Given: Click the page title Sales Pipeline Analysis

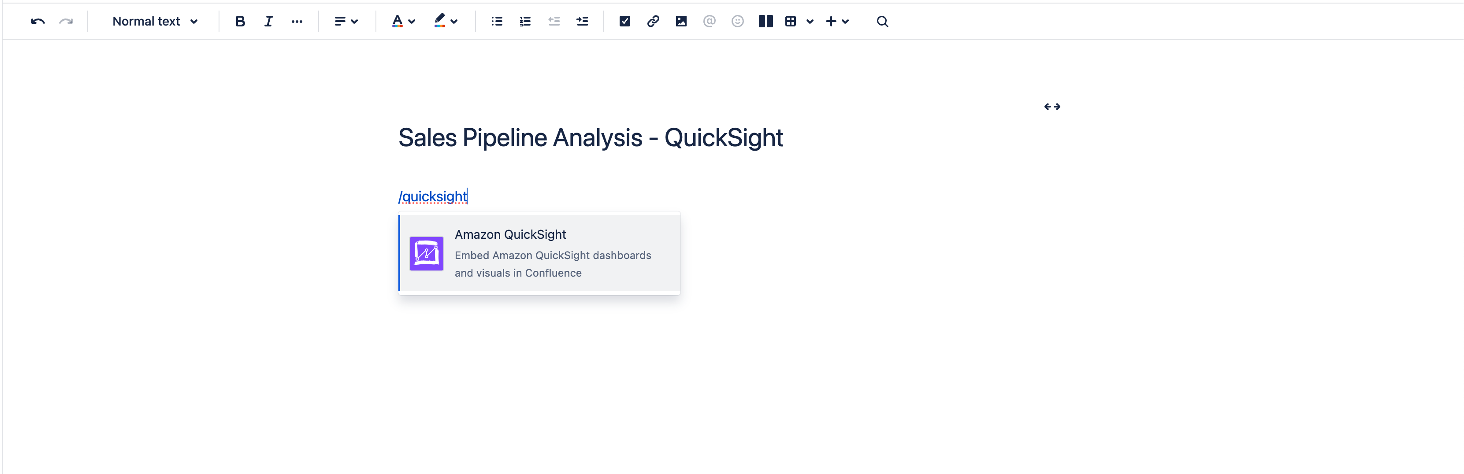Looking at the screenshot, I should pyautogui.click(x=591, y=138).
